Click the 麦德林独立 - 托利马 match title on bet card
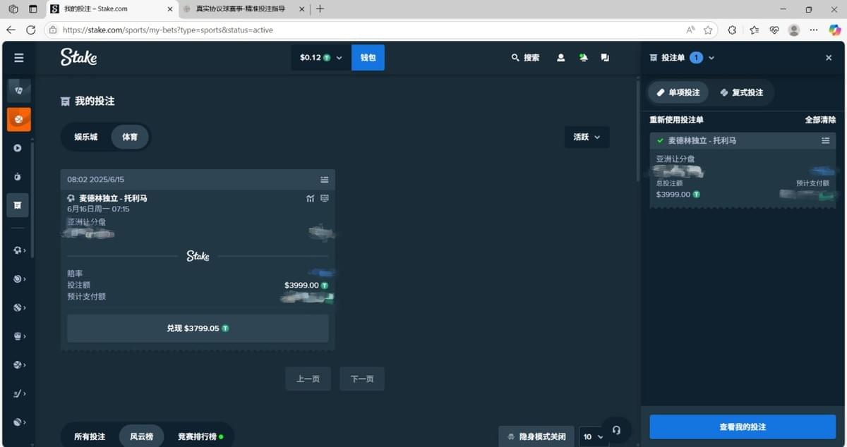The image size is (847, 447). [x=113, y=198]
